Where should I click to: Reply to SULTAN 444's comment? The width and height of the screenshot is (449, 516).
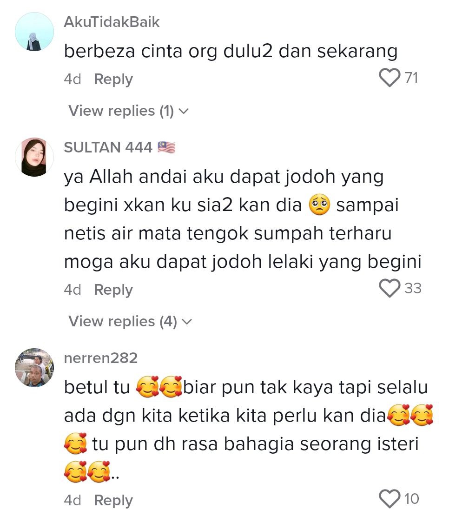tap(113, 290)
